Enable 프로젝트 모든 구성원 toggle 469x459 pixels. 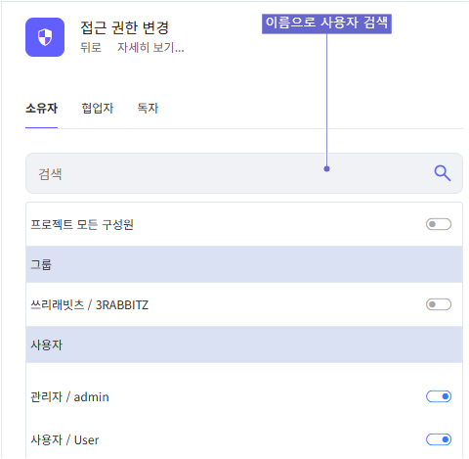click(439, 224)
